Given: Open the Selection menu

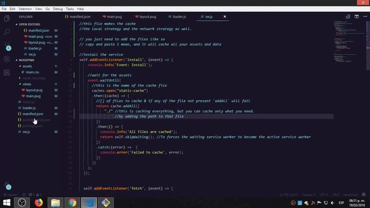Looking at the screenshot, I should coord(25,9).
